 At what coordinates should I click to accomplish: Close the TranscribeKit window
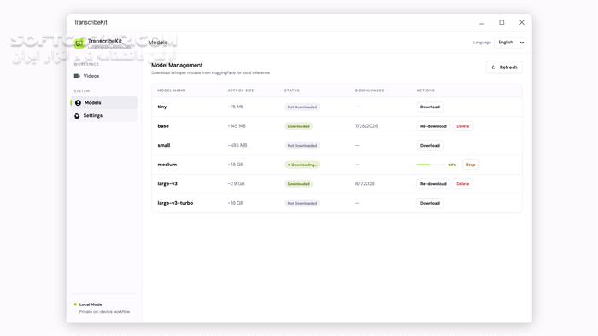[522, 22]
